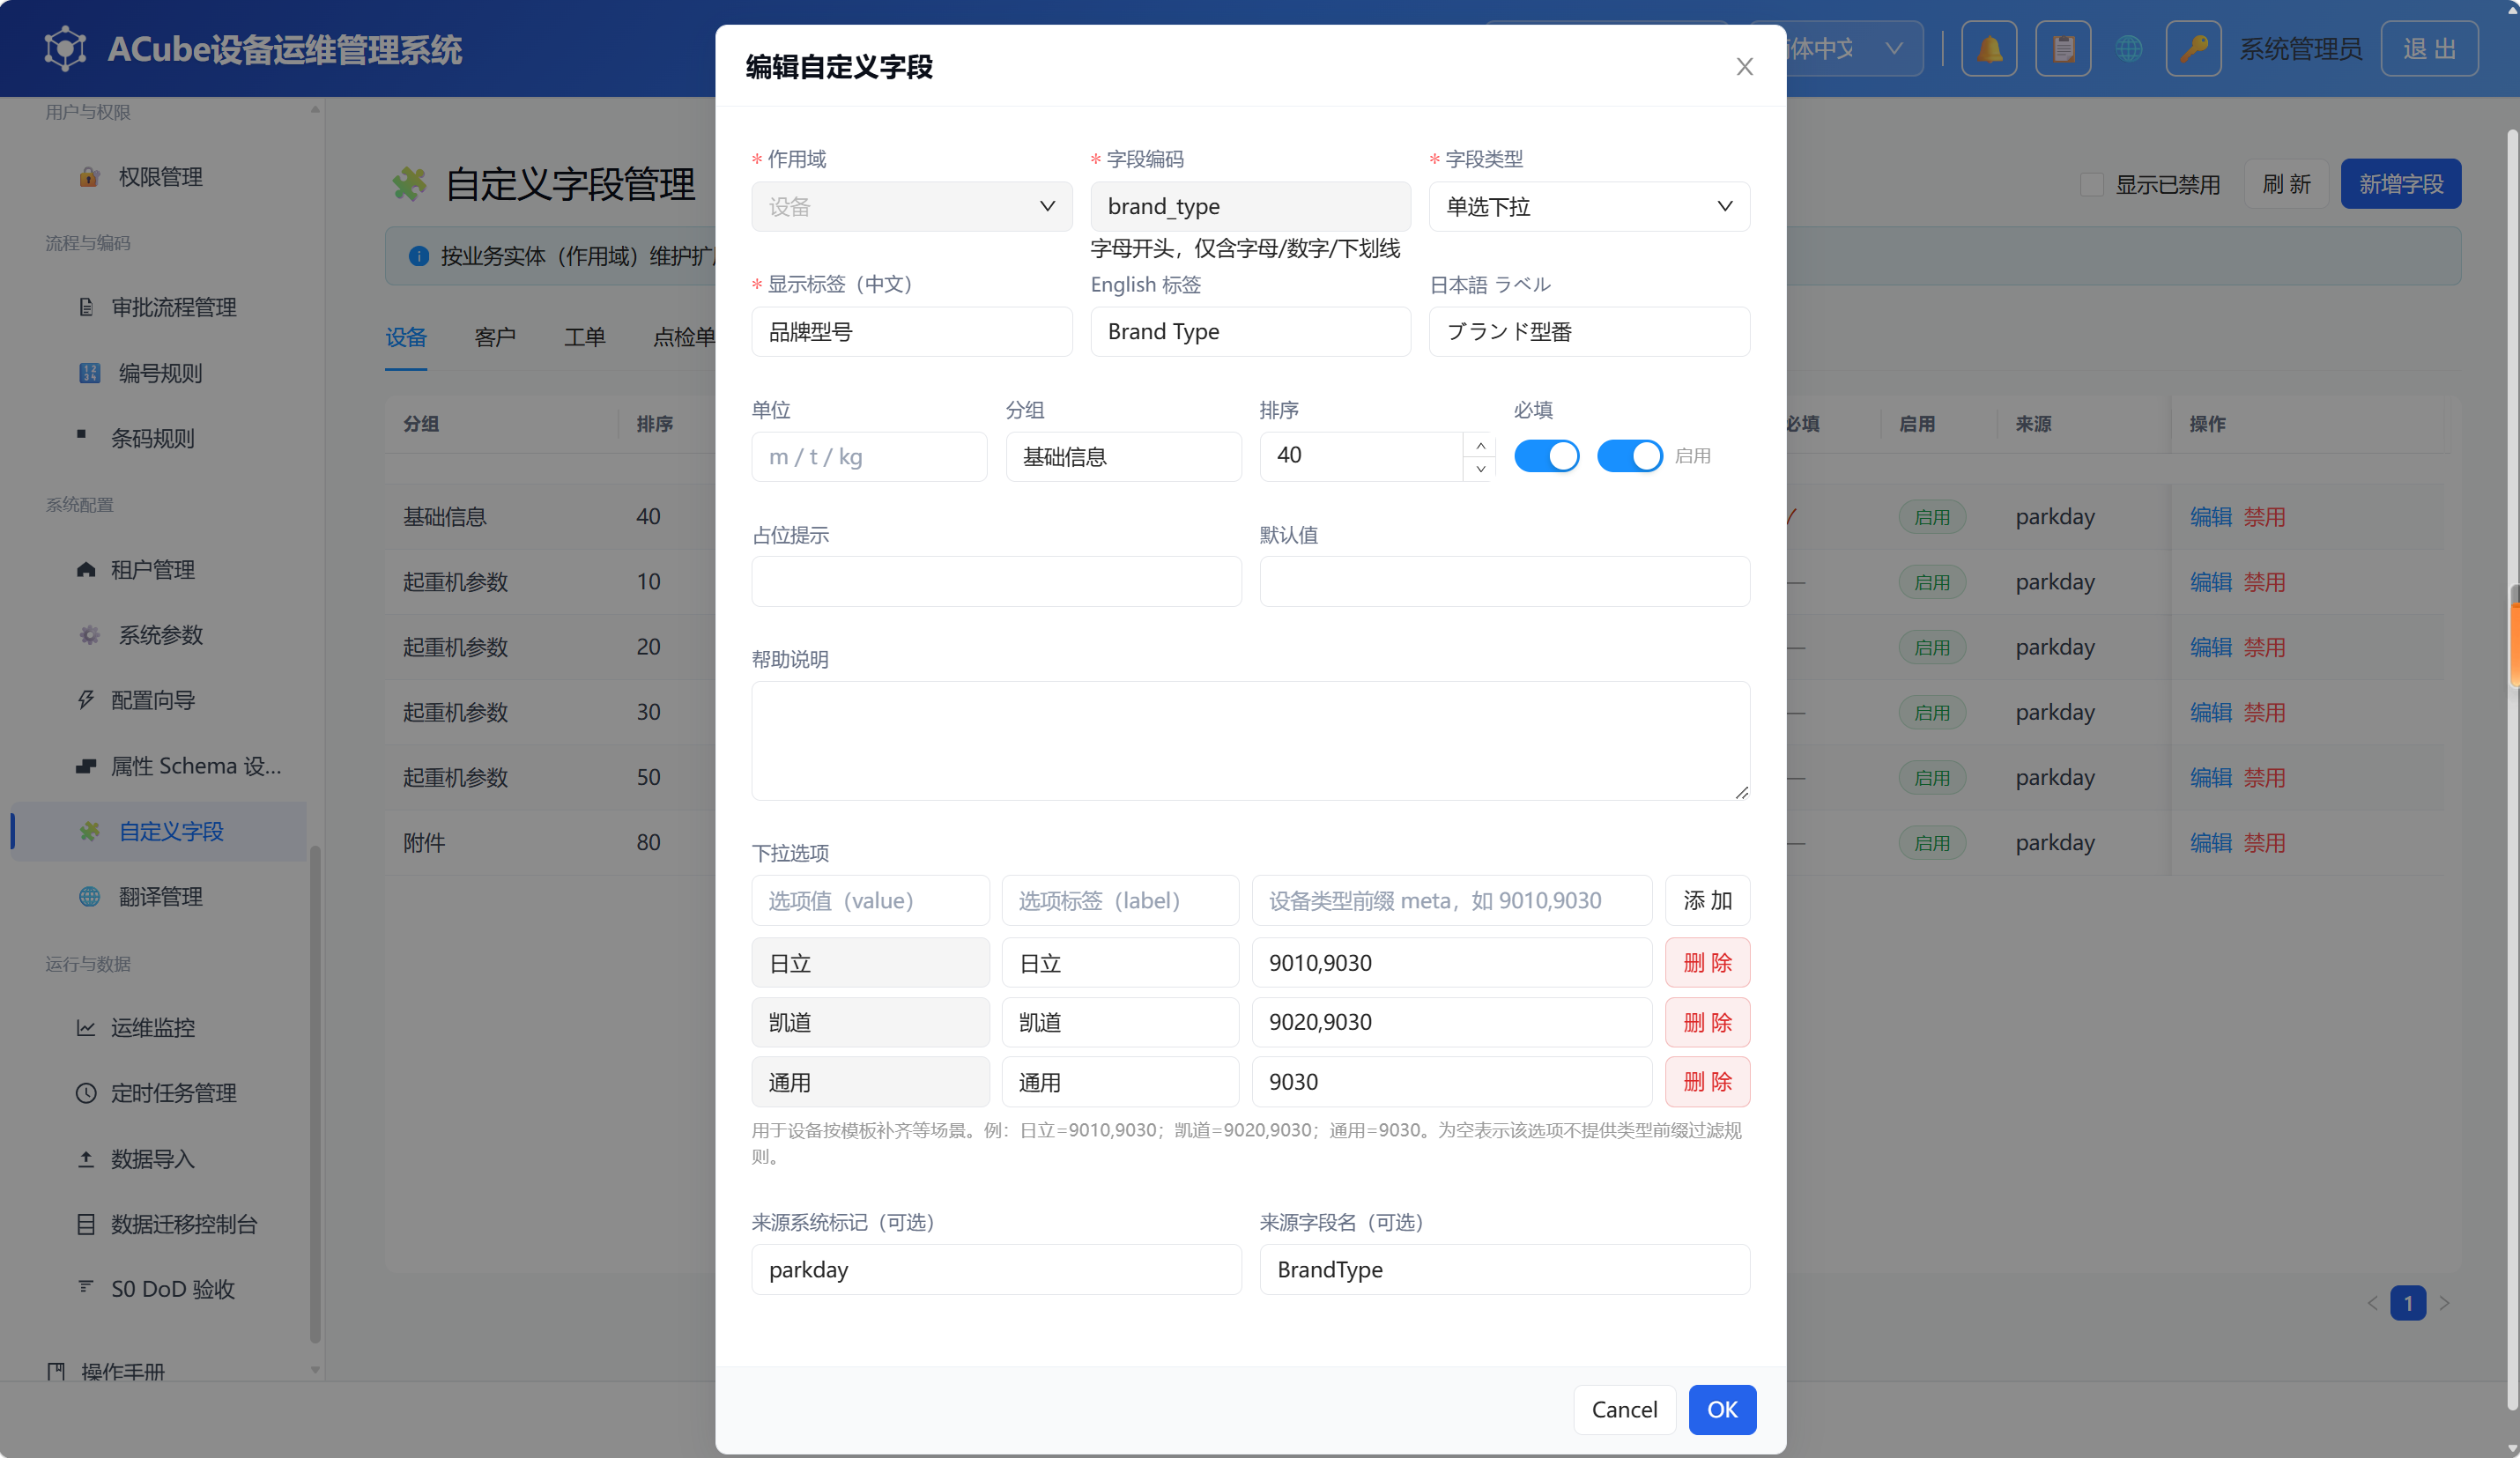2520x1458 pixels.
Task: Toggle the 启用 switch in dialog
Action: point(1629,456)
